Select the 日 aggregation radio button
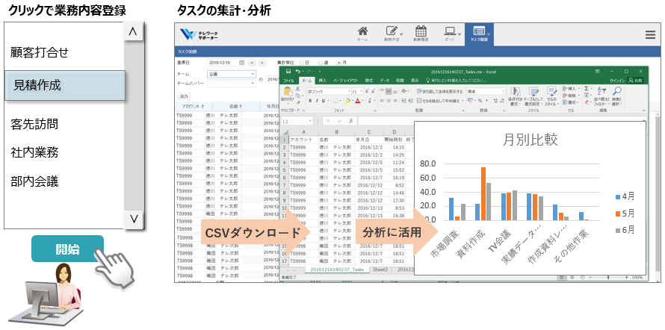This screenshot has width=665, height=330. pos(300,63)
